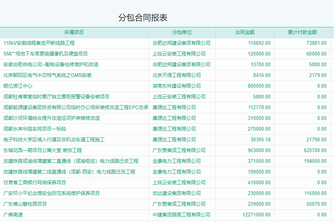Screen dimensions: 334x222
Task: Click 广东赞美成工程有限公司 in the 东城花园 row
Action: 179,151
